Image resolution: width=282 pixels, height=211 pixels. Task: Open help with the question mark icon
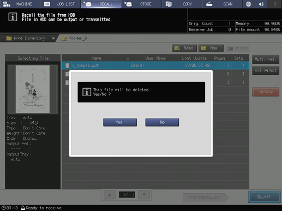click(x=275, y=4)
